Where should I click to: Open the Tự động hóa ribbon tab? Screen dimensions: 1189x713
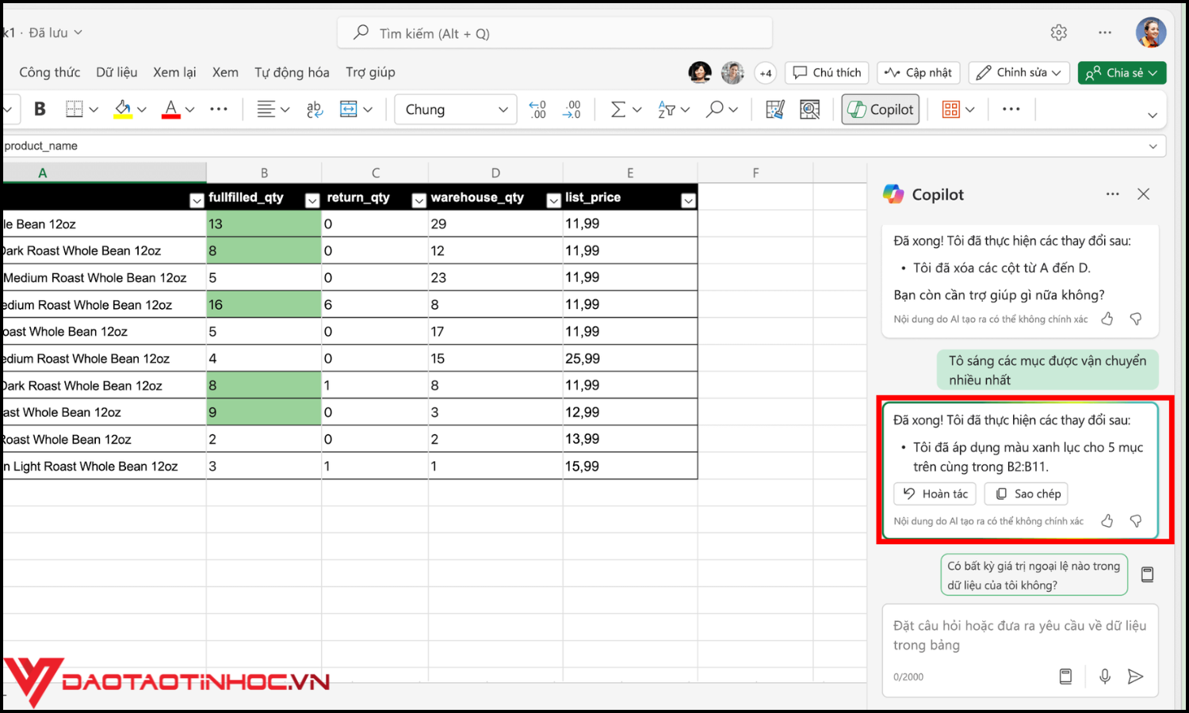click(x=291, y=72)
